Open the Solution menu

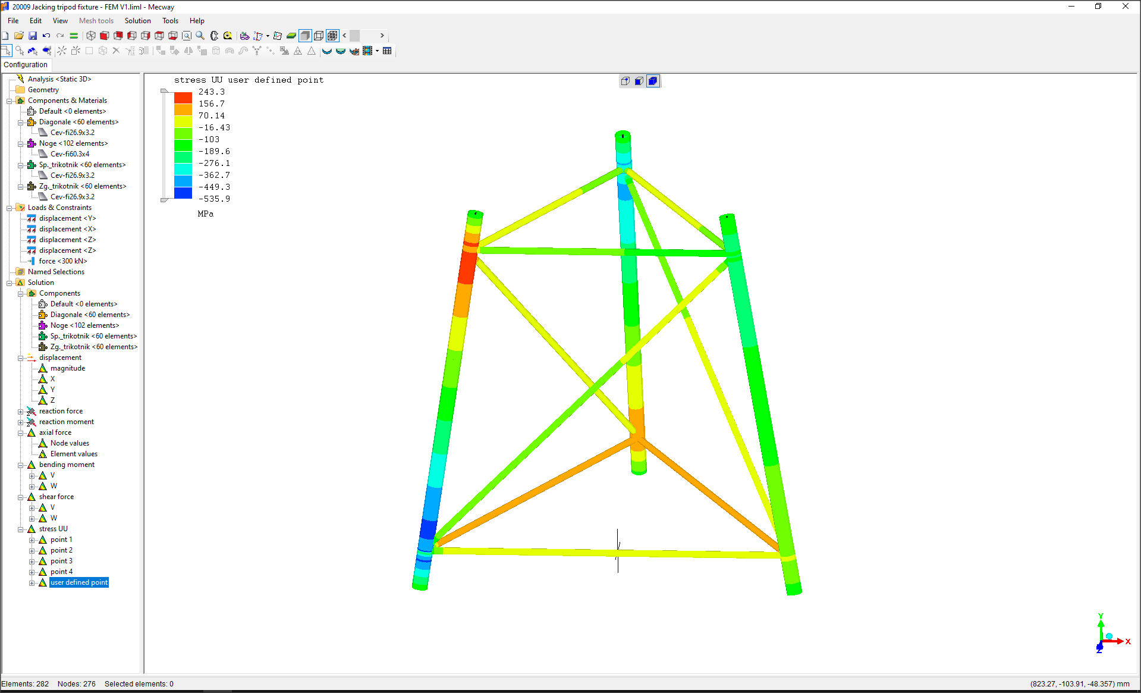[137, 21]
